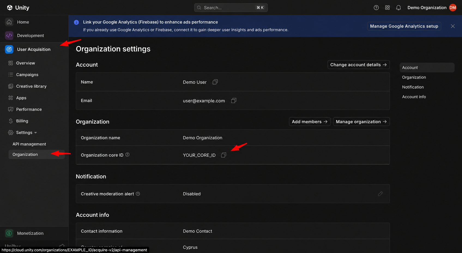This screenshot has width=462, height=253.
Task: Click the YOUR_CORE_ID value
Action: click(199, 155)
